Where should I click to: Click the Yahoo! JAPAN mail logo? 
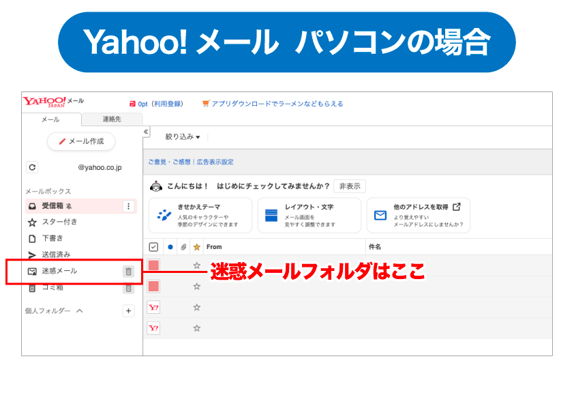pyautogui.click(x=53, y=102)
